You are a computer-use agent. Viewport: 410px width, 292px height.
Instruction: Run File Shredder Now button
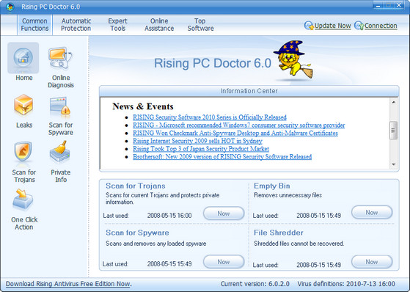372,262
